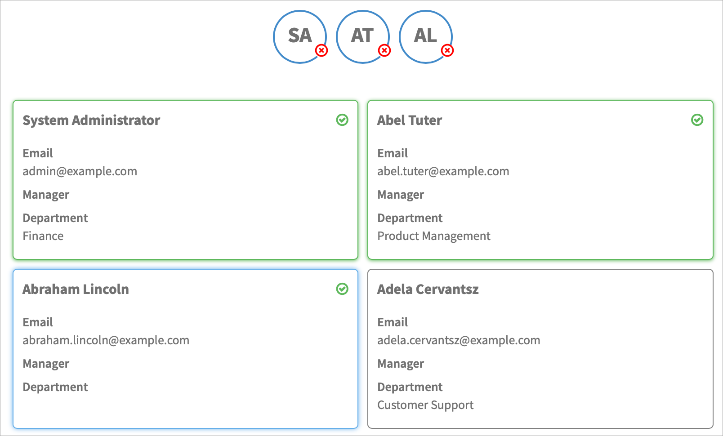Remove the AL avatar with red x
The width and height of the screenshot is (723, 436).
(447, 50)
